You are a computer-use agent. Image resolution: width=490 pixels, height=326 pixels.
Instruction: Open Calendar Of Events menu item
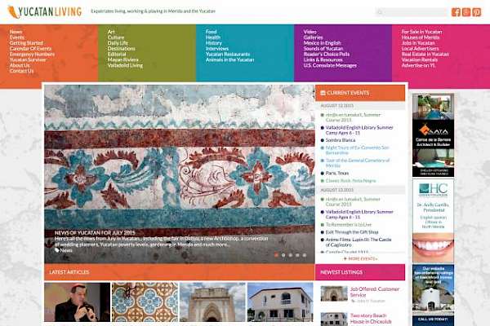tap(30, 48)
